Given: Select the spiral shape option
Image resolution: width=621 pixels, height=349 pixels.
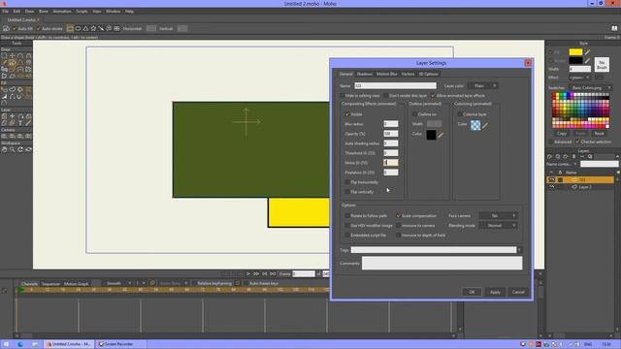Looking at the screenshot, I should tap(109, 28).
